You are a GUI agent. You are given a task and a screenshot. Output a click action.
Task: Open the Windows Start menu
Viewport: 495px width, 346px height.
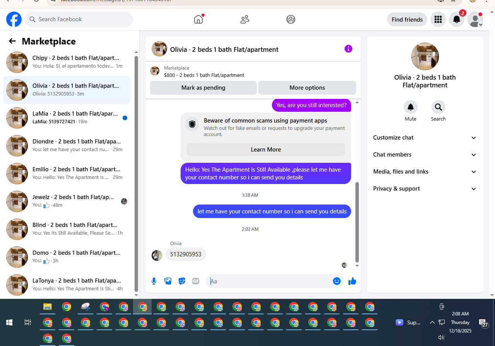pyautogui.click(x=9, y=322)
